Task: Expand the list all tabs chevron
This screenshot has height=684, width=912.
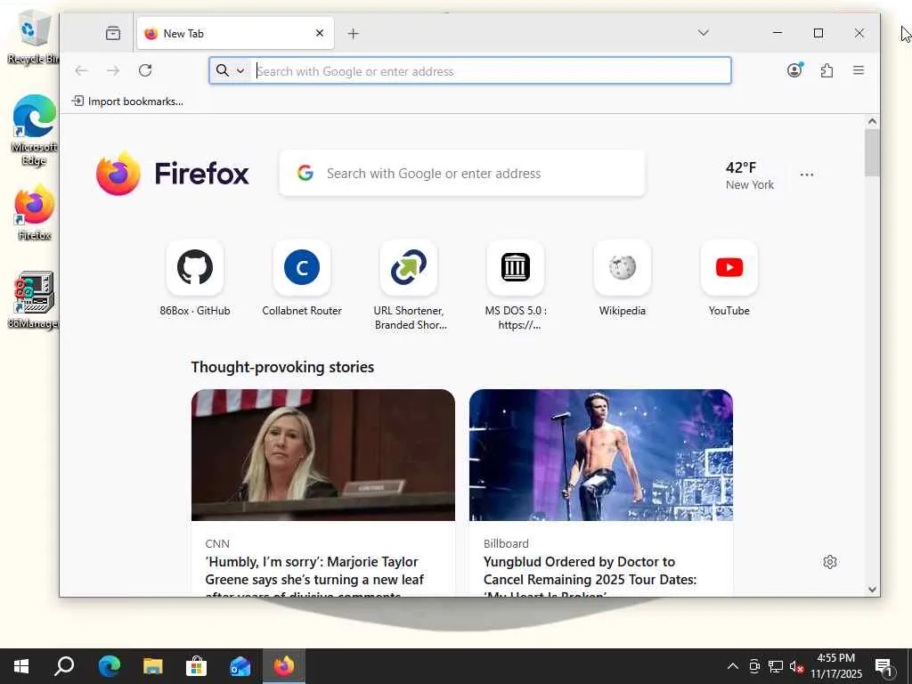Action: click(704, 33)
